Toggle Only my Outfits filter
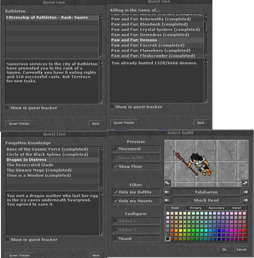Viewport: 254px width, 258px height. coord(116,192)
